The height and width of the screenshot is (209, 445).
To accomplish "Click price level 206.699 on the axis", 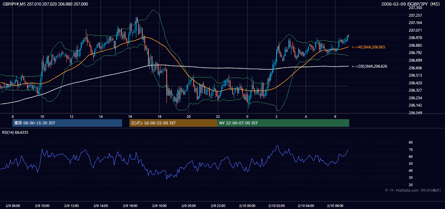I will coord(415,60).
